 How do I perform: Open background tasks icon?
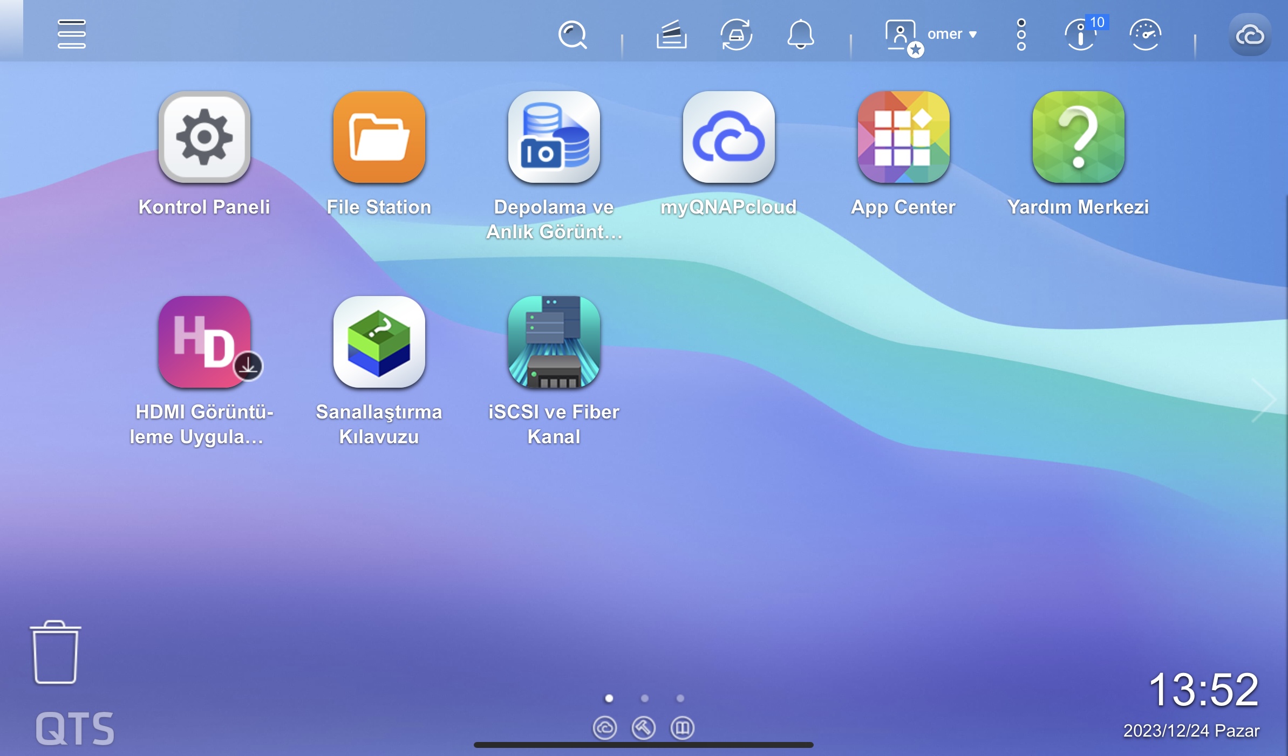(671, 35)
